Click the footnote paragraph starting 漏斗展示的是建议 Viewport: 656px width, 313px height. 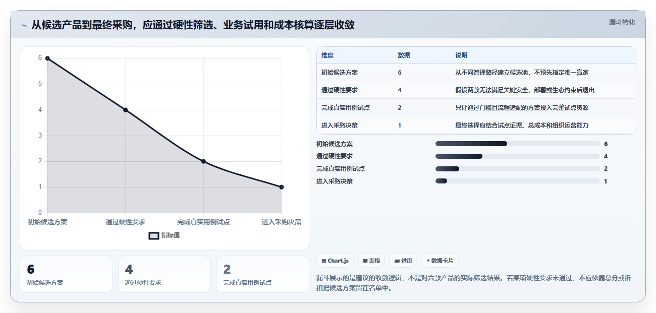click(x=473, y=283)
